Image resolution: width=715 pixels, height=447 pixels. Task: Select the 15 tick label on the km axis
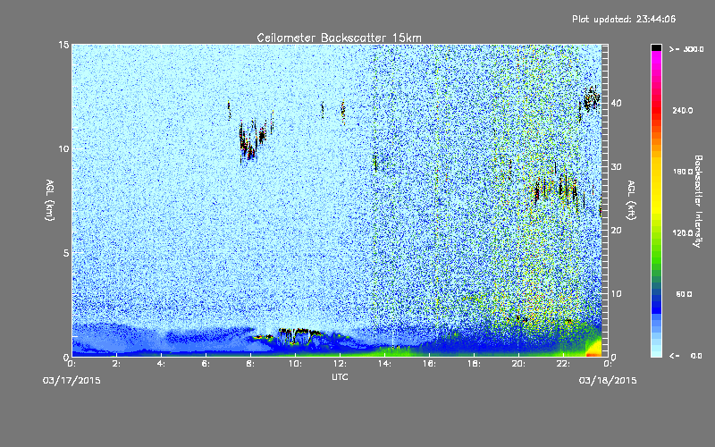[63, 45]
